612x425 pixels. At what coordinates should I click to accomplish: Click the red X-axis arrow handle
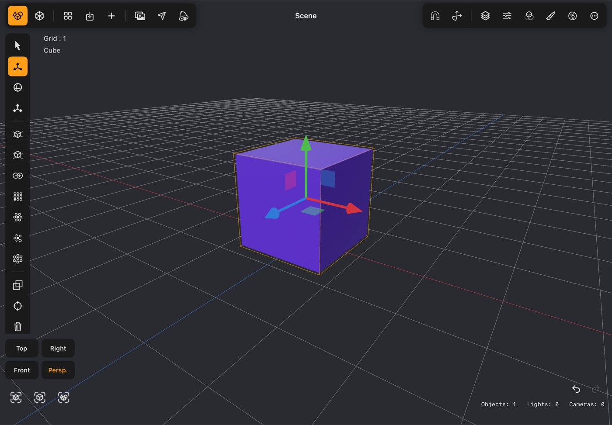354,208
